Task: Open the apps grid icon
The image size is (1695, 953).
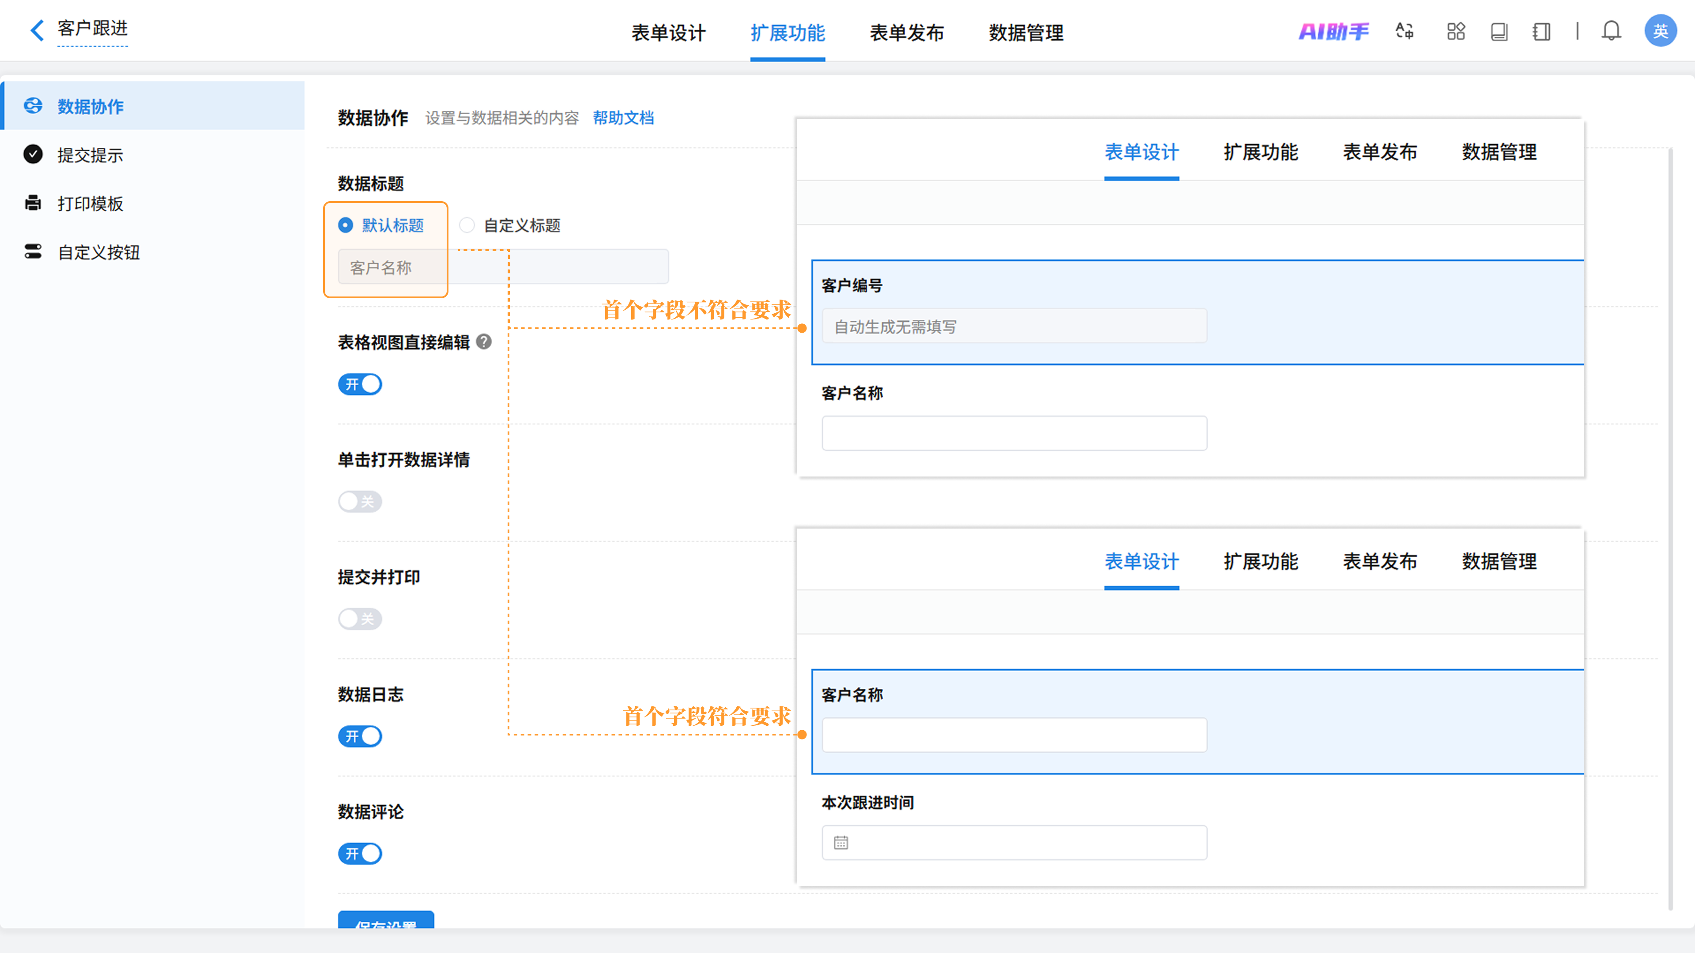Action: pos(1455,31)
